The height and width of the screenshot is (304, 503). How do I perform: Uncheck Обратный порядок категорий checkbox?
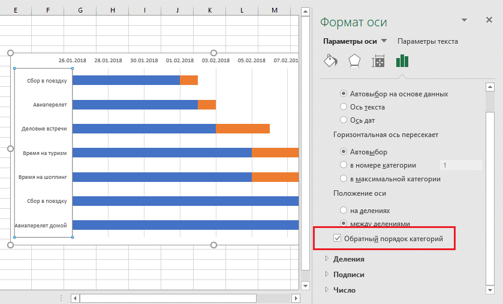(x=338, y=239)
